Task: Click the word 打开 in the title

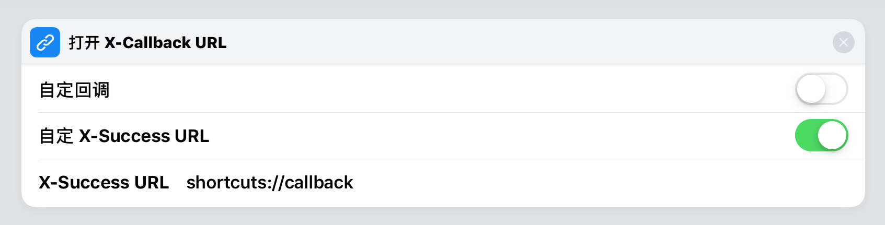Action: point(84,43)
